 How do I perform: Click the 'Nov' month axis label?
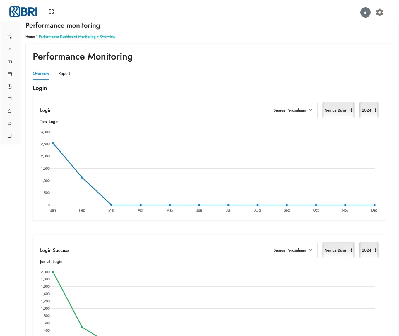[x=345, y=210]
